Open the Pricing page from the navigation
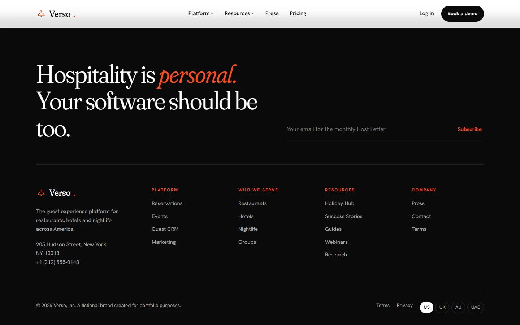This screenshot has height=325, width=520. (x=298, y=13)
